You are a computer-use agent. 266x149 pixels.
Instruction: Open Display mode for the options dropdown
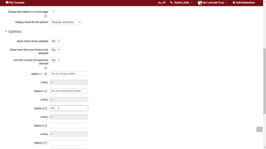(x=66, y=22)
